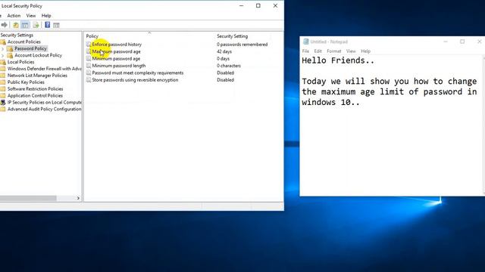Click the Store passwords reversible encryption icon
This screenshot has width=485, height=272.
point(89,80)
